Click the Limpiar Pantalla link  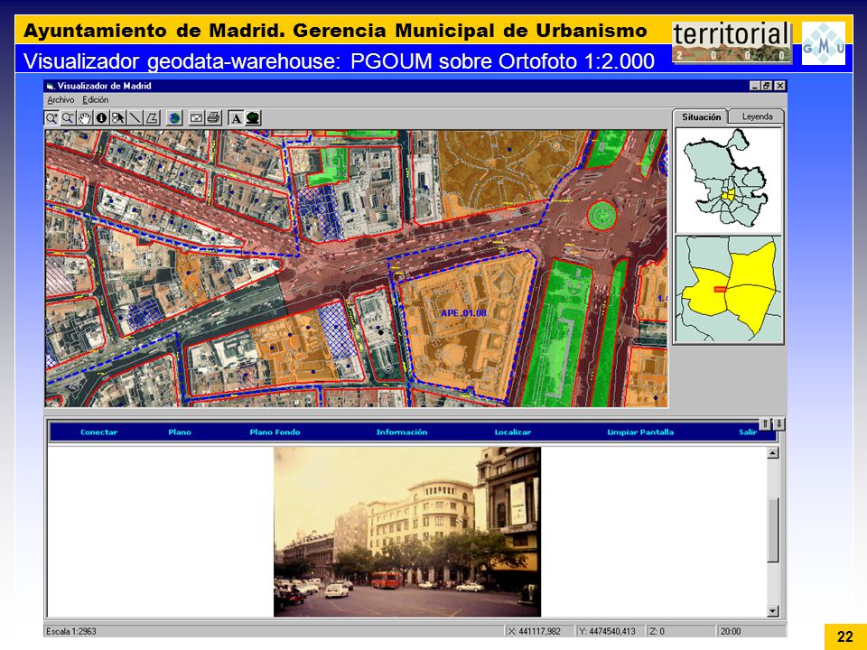pos(640,432)
